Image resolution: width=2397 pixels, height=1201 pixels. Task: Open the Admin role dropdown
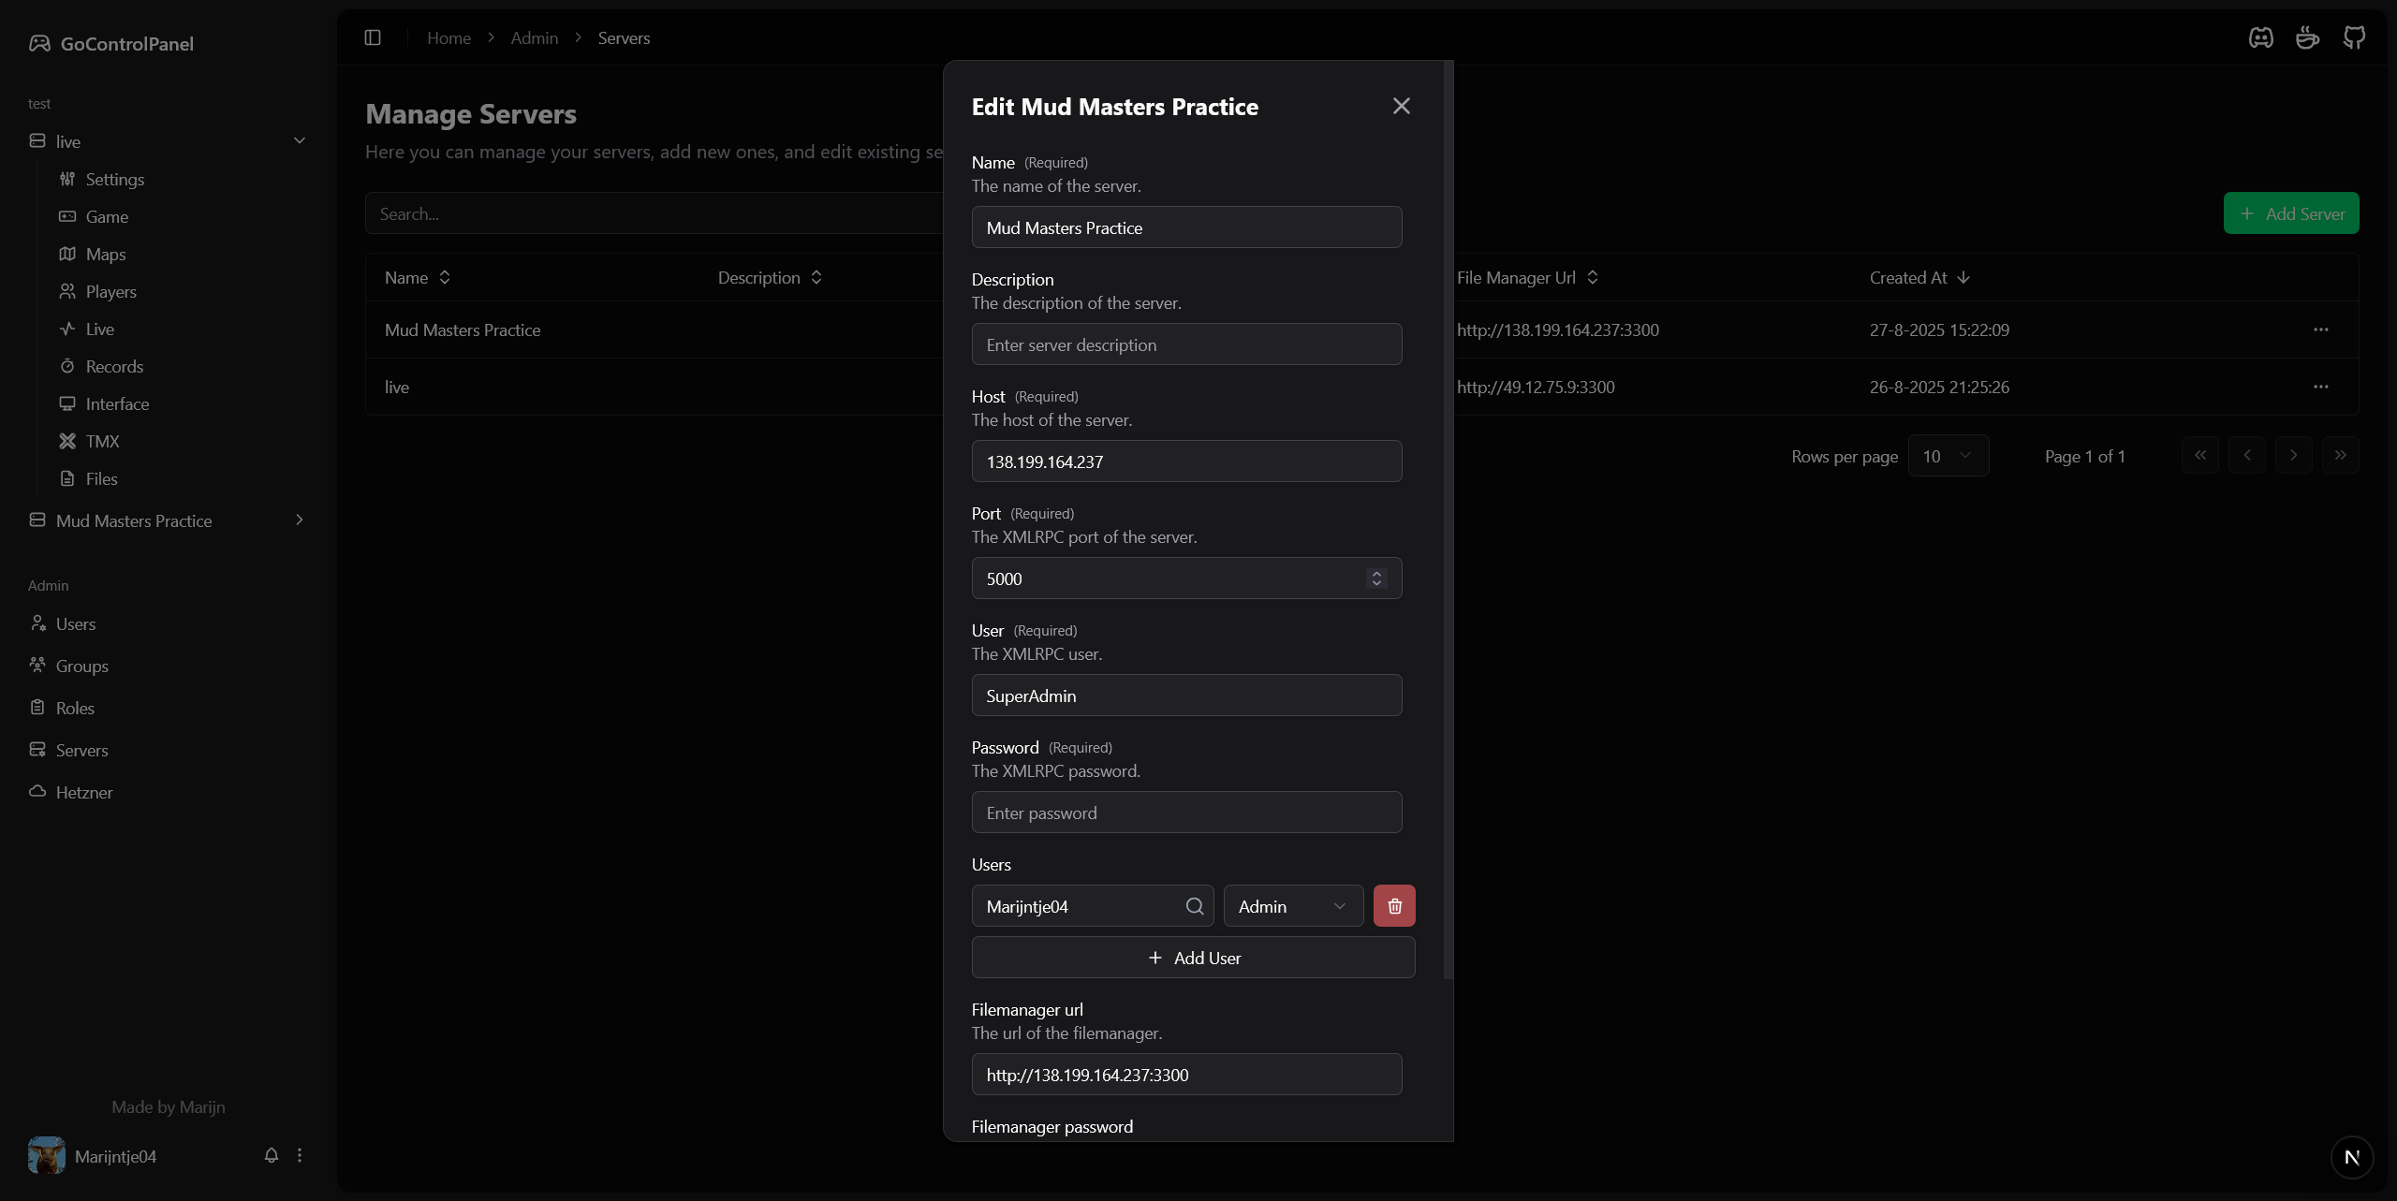click(1293, 906)
